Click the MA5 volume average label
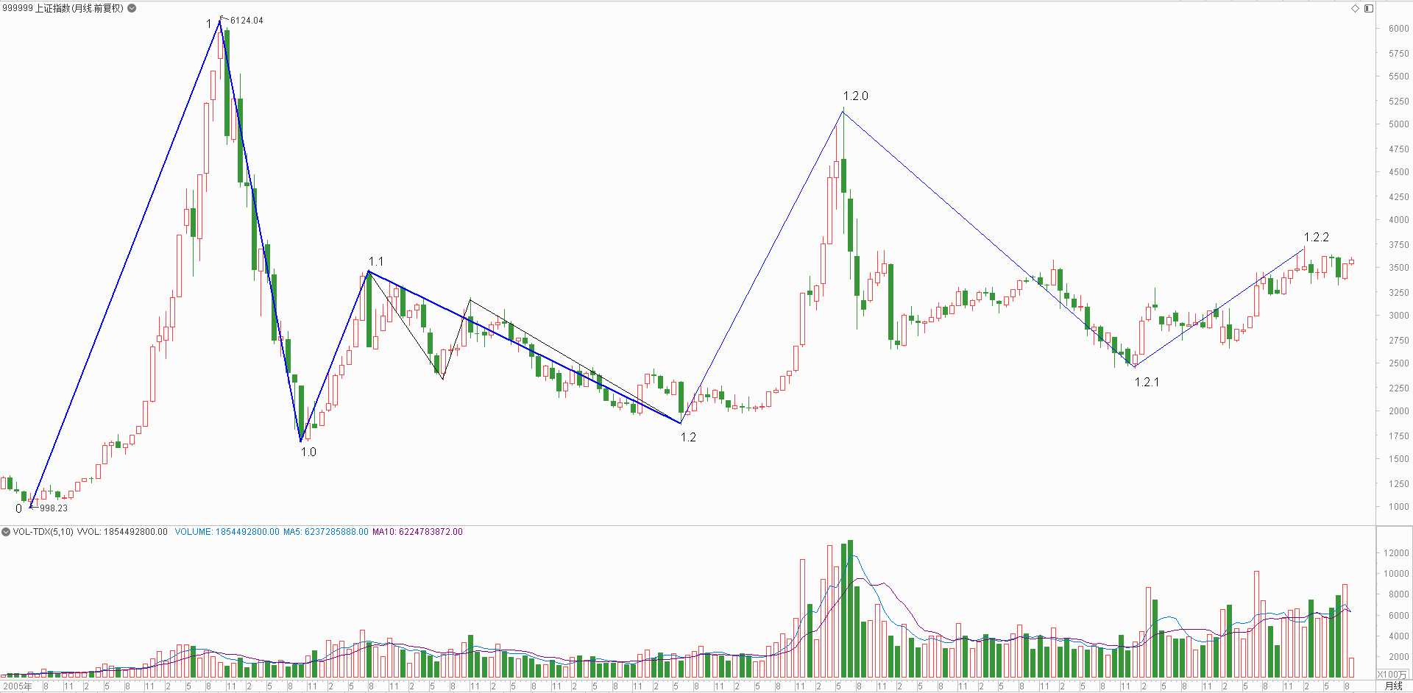Image resolution: width=1413 pixels, height=693 pixels. click(325, 532)
